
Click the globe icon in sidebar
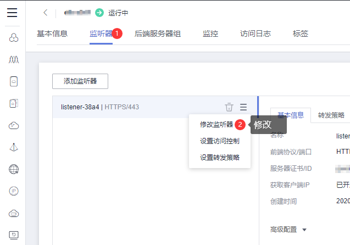tap(14, 169)
